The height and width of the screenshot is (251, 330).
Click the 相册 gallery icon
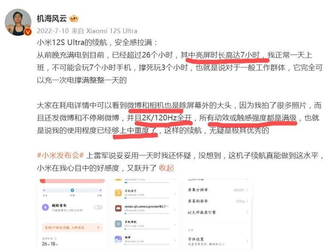(x=118, y=239)
